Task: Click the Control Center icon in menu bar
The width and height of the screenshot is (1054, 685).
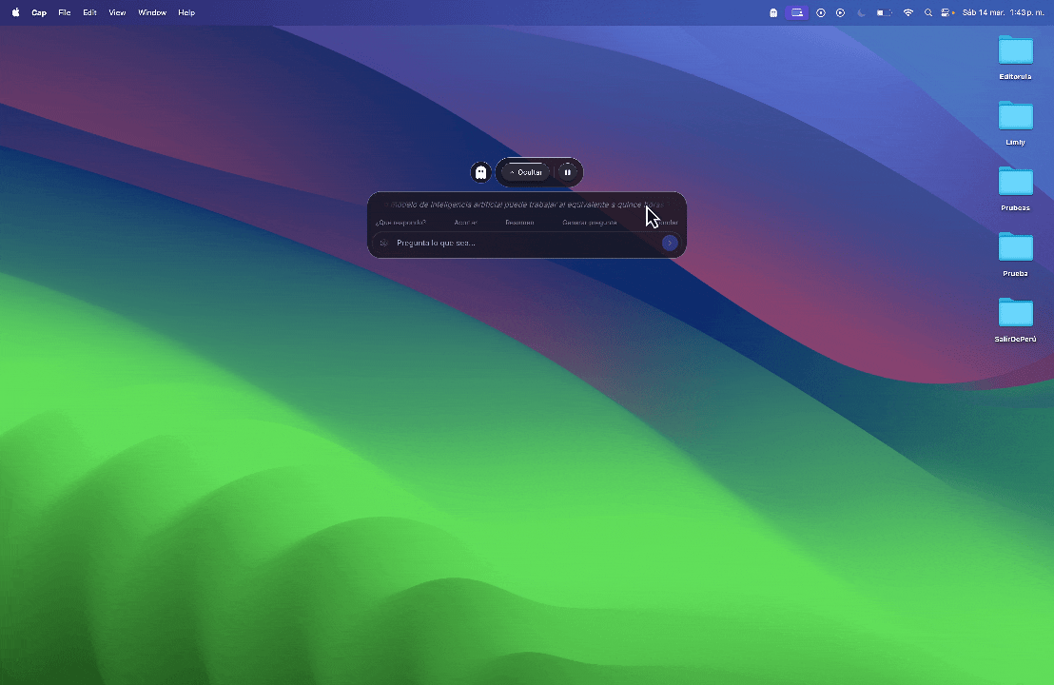Action: pos(945,12)
